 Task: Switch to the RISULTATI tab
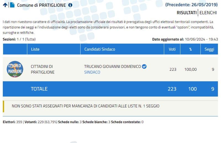pyautogui.click(x=186, y=12)
